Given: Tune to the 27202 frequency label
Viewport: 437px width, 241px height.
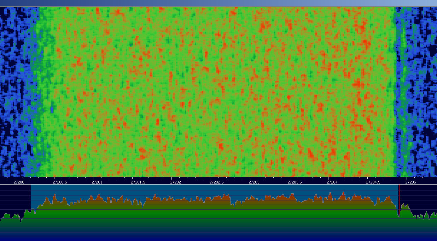Looking at the screenshot, I should point(175,182).
